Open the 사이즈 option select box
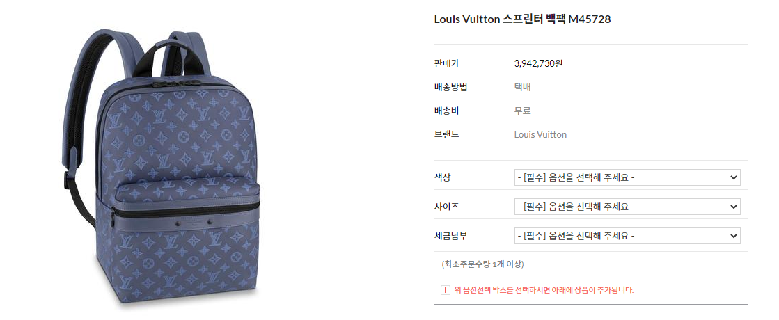This screenshot has width=779, height=320. tap(627, 207)
